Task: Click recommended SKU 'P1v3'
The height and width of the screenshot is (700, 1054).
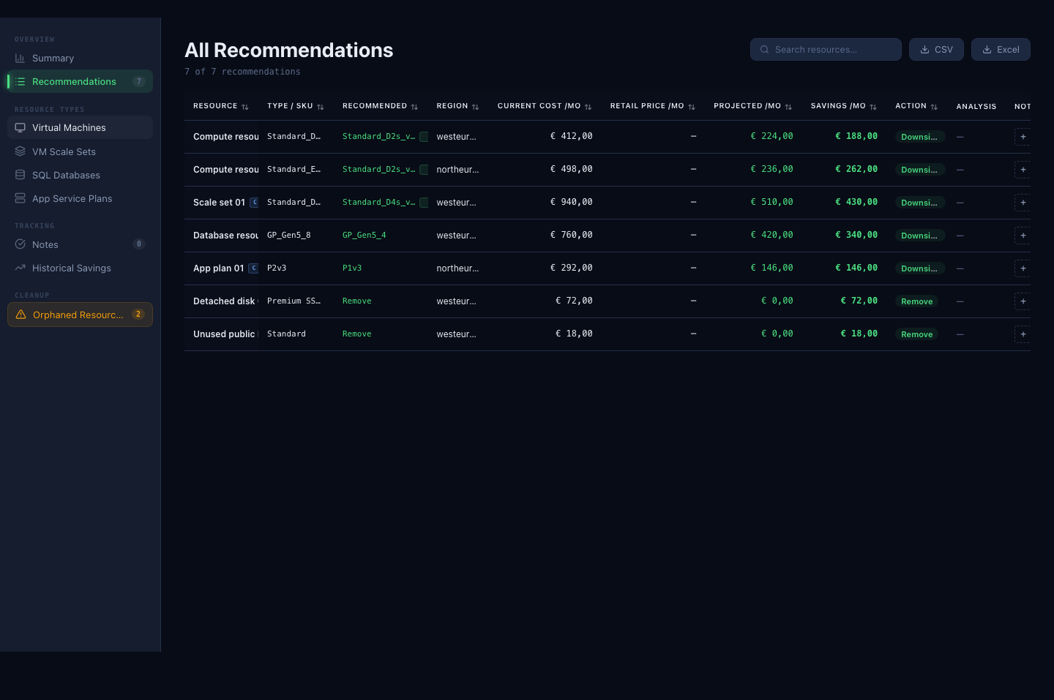Action: coord(352,268)
